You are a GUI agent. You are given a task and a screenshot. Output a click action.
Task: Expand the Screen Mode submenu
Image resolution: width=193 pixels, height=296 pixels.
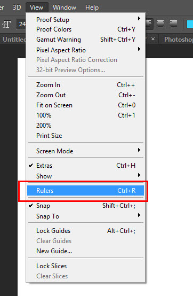pos(85,151)
